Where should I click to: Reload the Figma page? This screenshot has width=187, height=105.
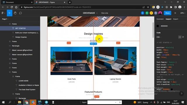12,7
